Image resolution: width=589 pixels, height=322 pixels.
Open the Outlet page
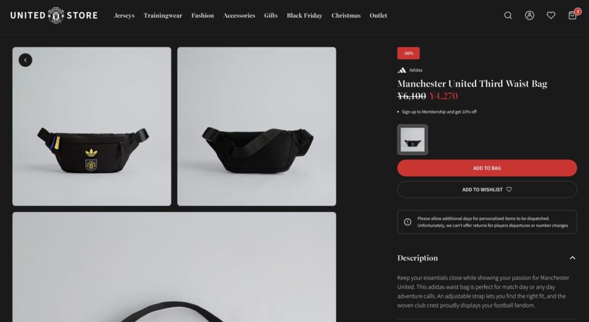(x=378, y=16)
